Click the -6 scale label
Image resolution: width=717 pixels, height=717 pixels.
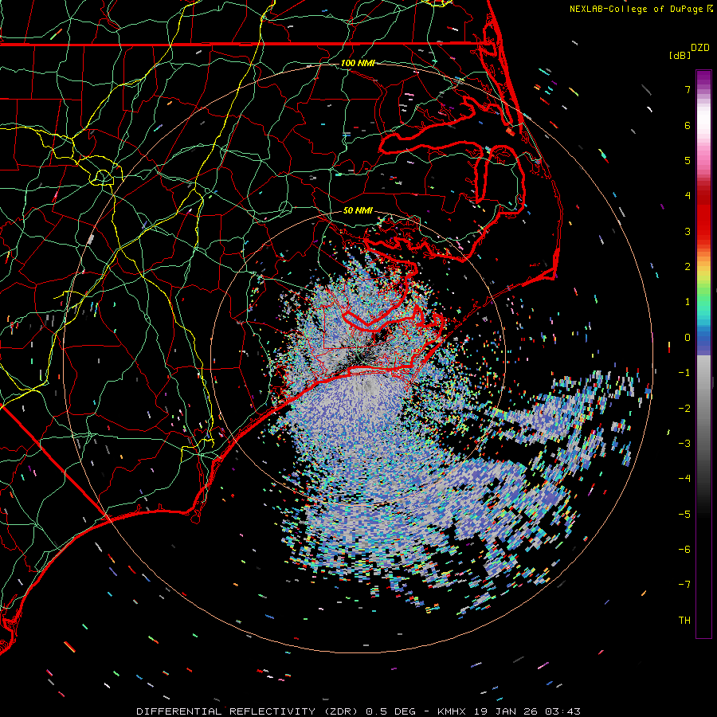pyautogui.click(x=684, y=549)
